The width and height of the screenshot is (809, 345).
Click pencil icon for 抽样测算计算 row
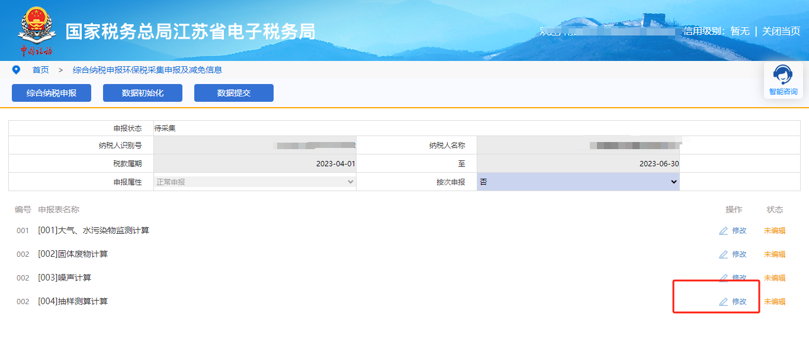point(723,302)
